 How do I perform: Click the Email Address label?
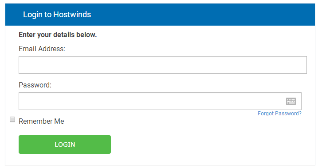pyautogui.click(x=42, y=49)
